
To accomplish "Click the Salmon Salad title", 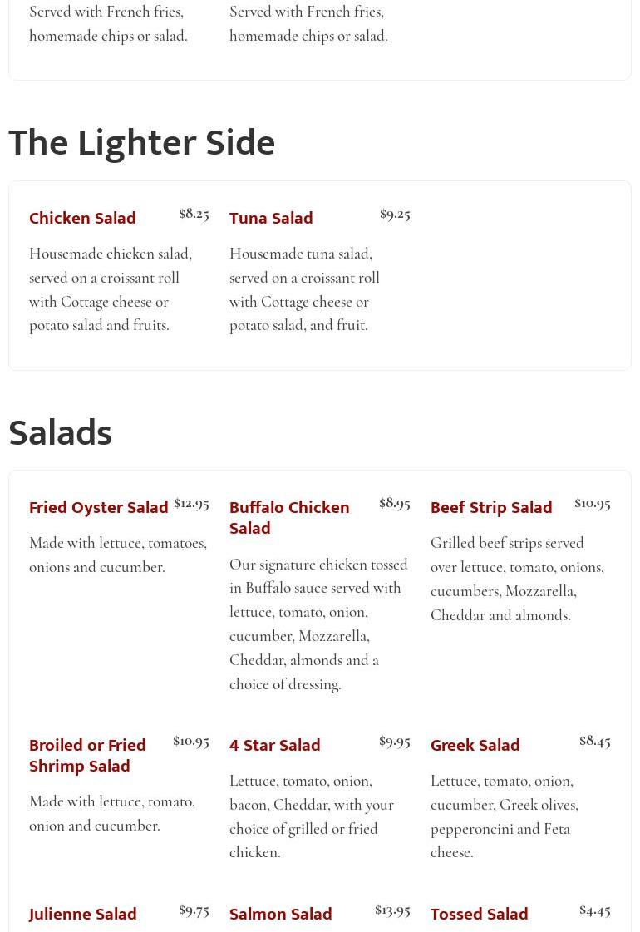I will tap(280, 915).
